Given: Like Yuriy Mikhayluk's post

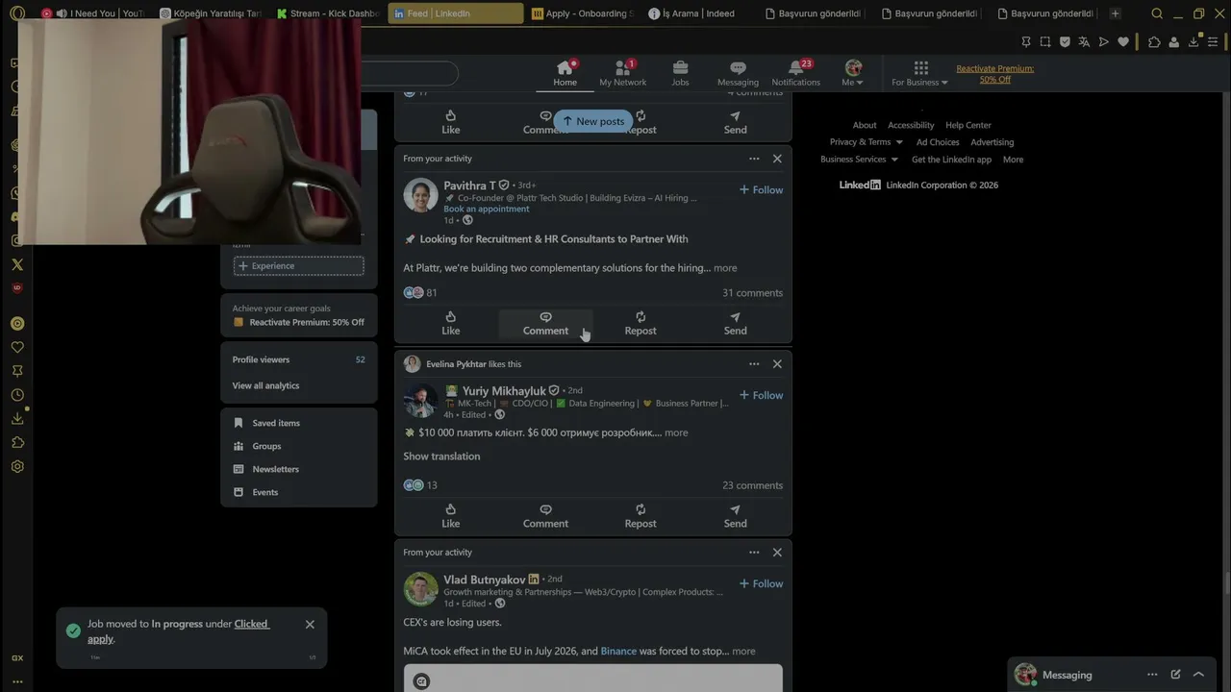Looking at the screenshot, I should point(451,516).
